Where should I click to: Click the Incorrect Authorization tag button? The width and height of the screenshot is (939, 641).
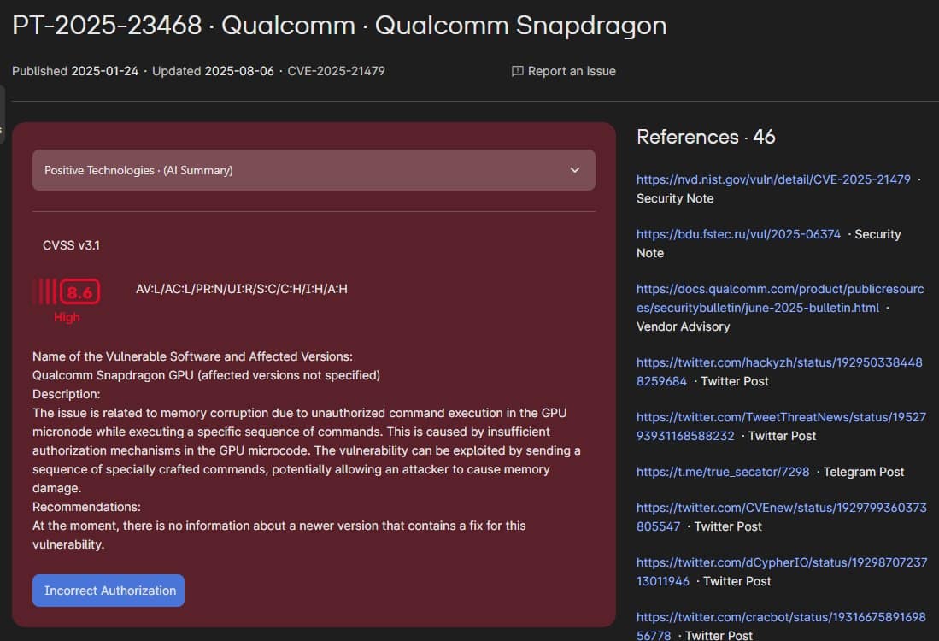click(109, 591)
